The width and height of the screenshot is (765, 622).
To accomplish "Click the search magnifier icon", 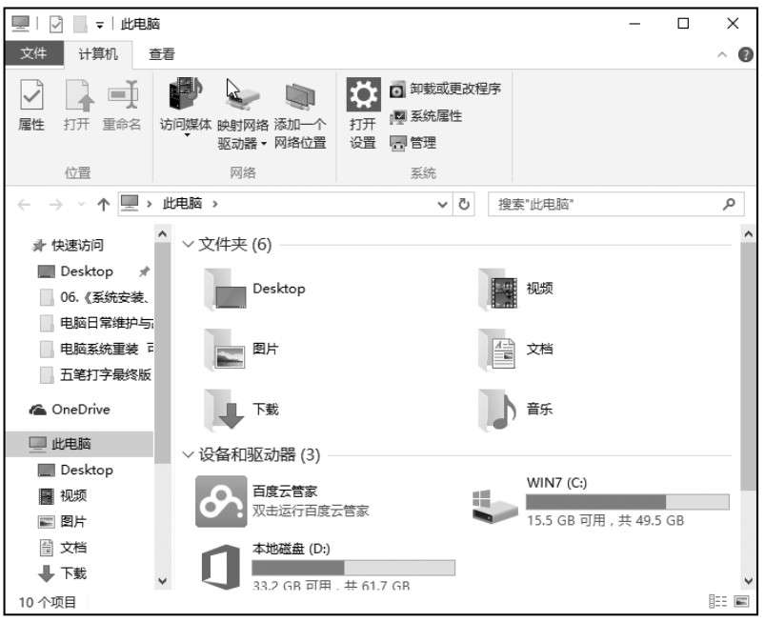I will (x=729, y=204).
